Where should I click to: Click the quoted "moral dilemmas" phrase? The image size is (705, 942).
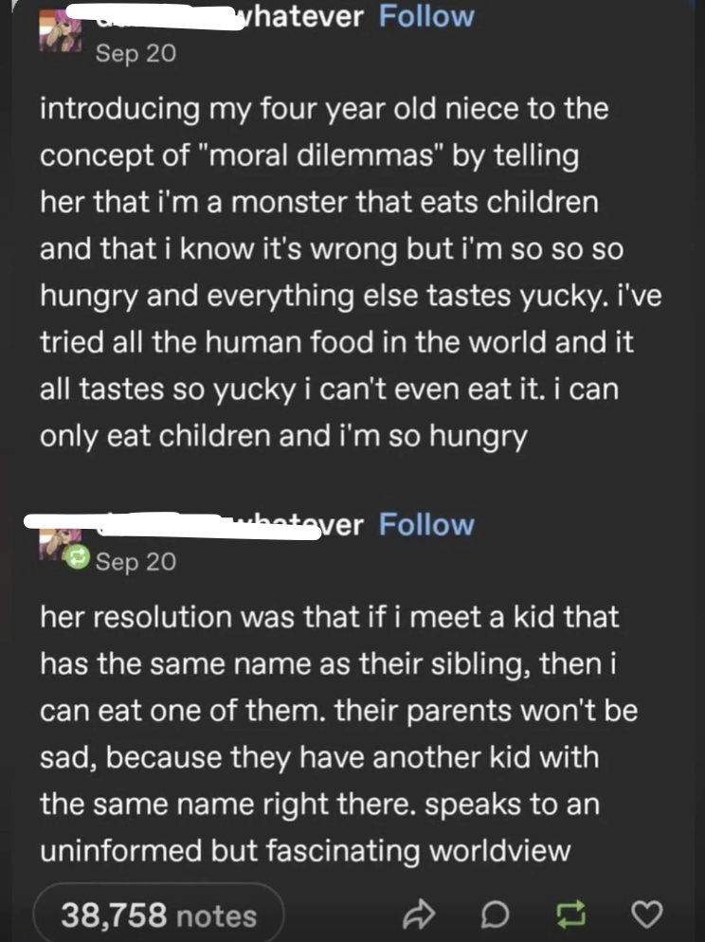click(x=322, y=154)
